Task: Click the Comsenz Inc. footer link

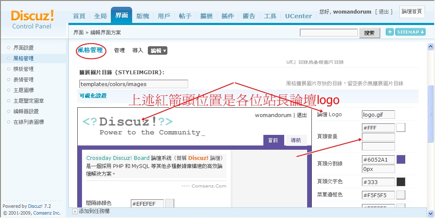Action: tap(47, 213)
